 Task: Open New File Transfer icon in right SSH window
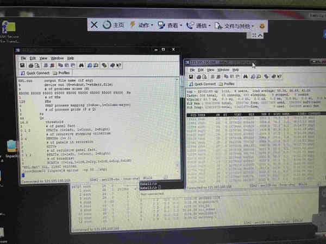pyautogui.click(x=259, y=76)
